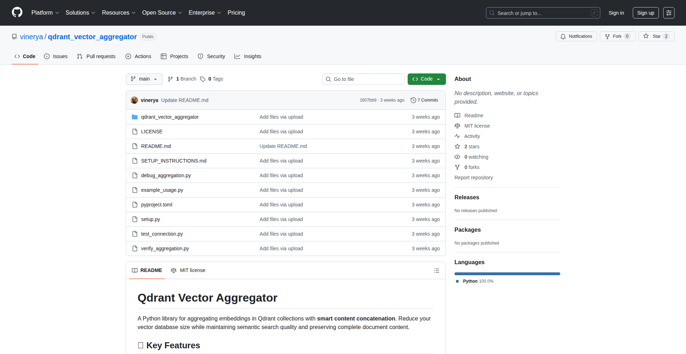Click the Report repository link
The height and width of the screenshot is (354, 686).
pyautogui.click(x=473, y=178)
